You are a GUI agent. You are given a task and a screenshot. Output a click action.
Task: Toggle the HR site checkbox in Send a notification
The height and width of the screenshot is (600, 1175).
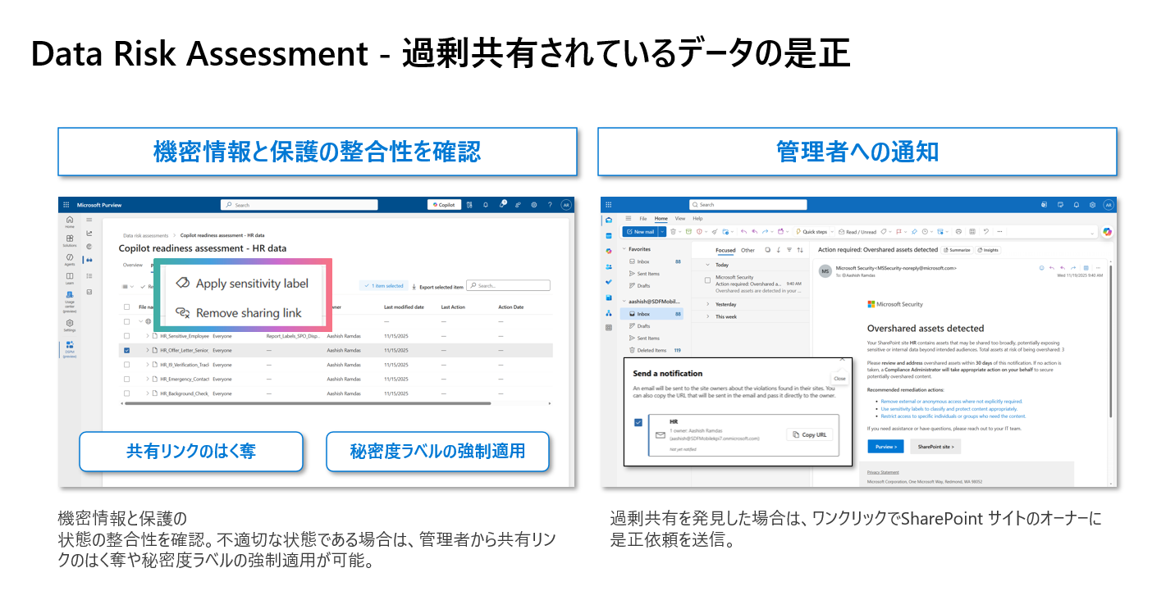click(638, 422)
